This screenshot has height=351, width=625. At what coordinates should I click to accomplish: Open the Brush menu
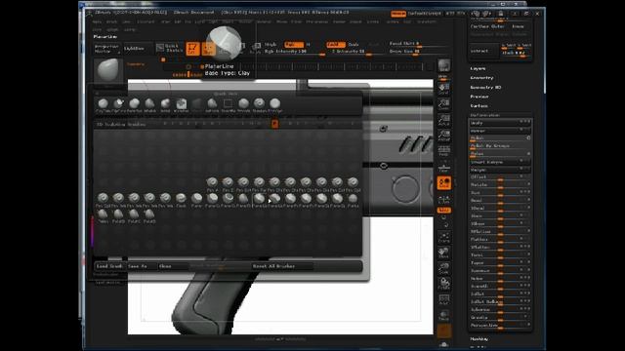(112, 21)
